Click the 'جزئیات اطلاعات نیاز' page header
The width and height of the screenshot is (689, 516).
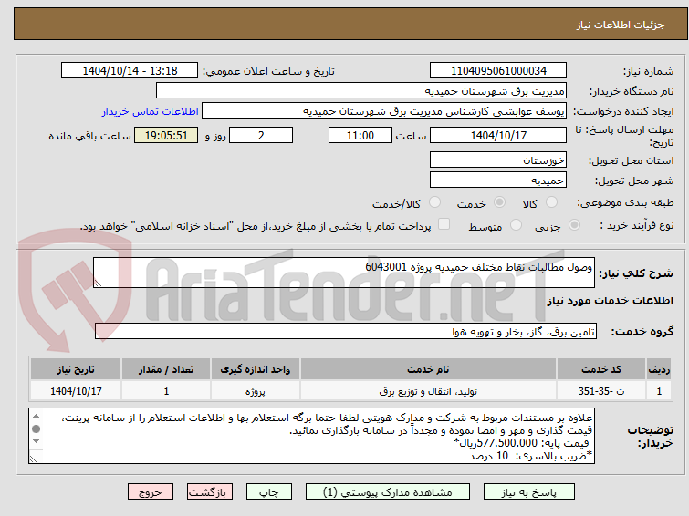click(x=621, y=25)
